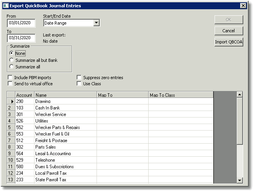Image resolution: width=254 pixels, height=192 pixels.
Task: Click the Drawing name cell
Action: [x=66, y=101]
